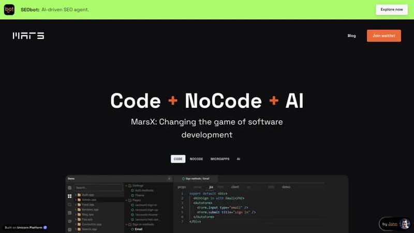Click the SEObot logo icon in the banner
The image size is (414, 233).
(x=9, y=9)
